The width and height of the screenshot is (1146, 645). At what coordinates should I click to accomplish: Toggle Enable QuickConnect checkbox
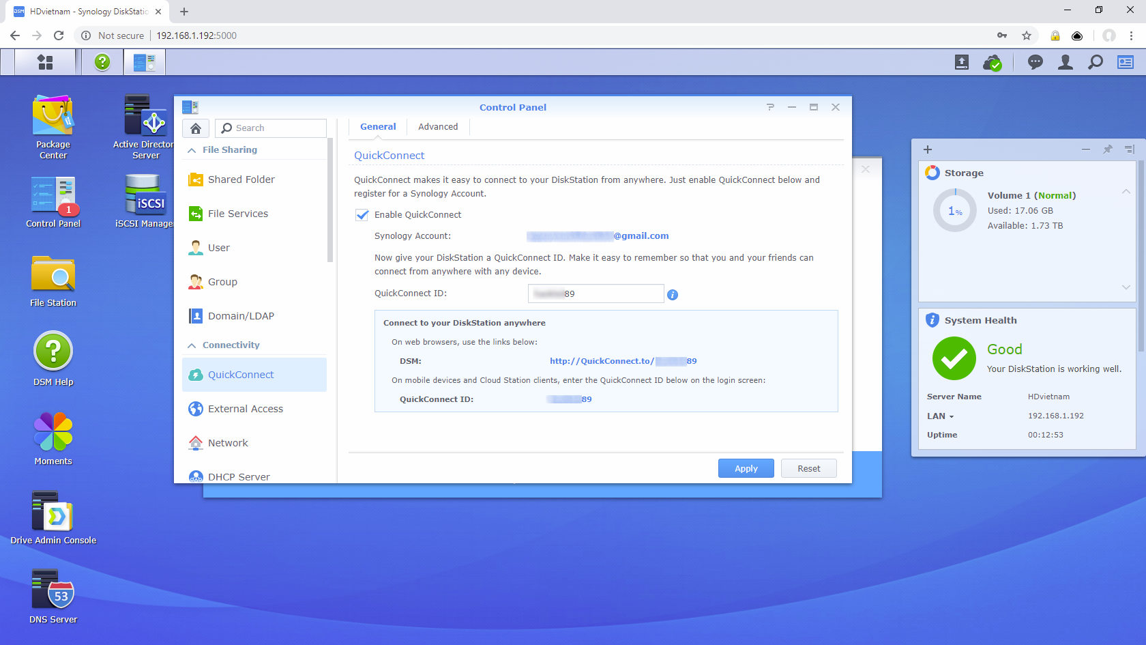[362, 215]
